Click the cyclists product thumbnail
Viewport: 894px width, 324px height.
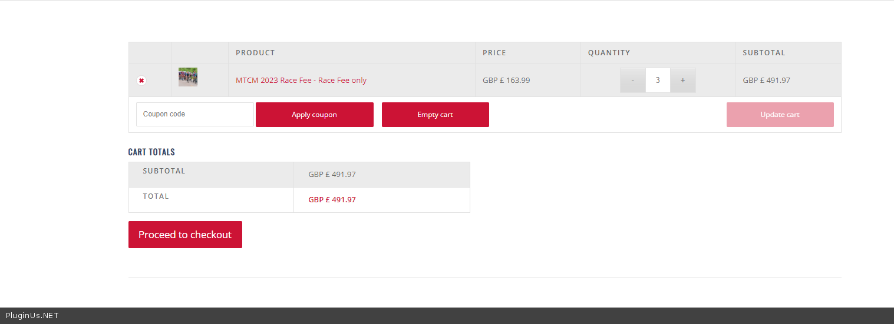188,77
